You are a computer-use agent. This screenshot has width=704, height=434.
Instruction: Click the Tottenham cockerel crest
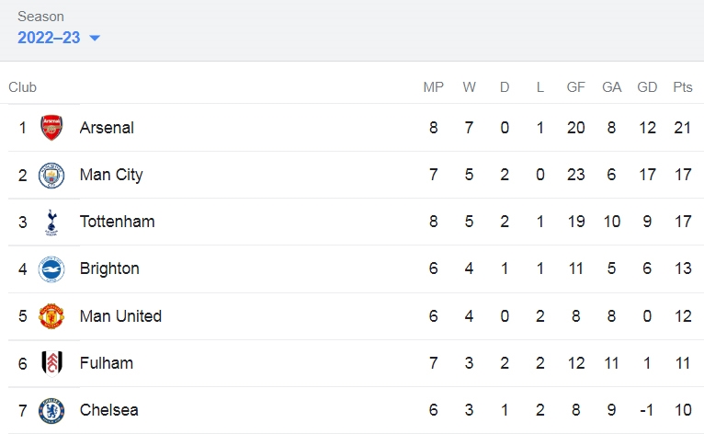coord(51,222)
